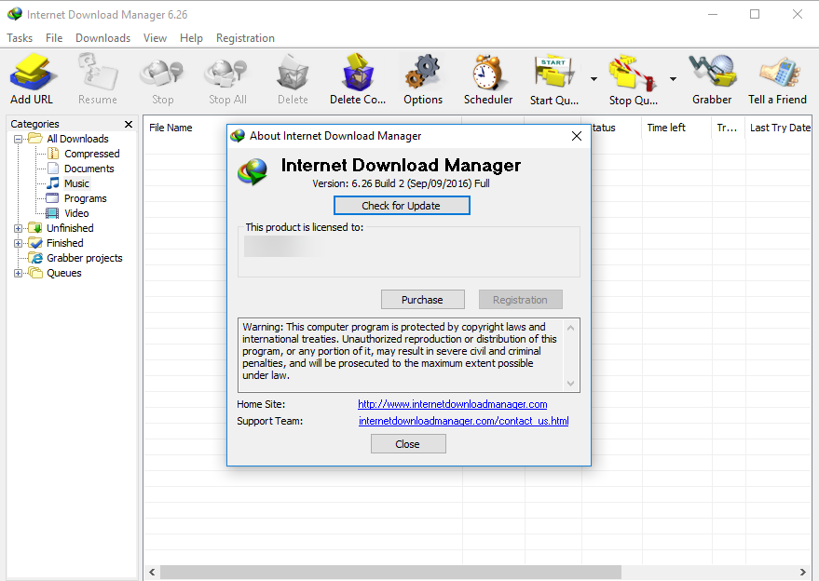Expand the Finished category node
The image size is (819, 581).
[x=18, y=243]
